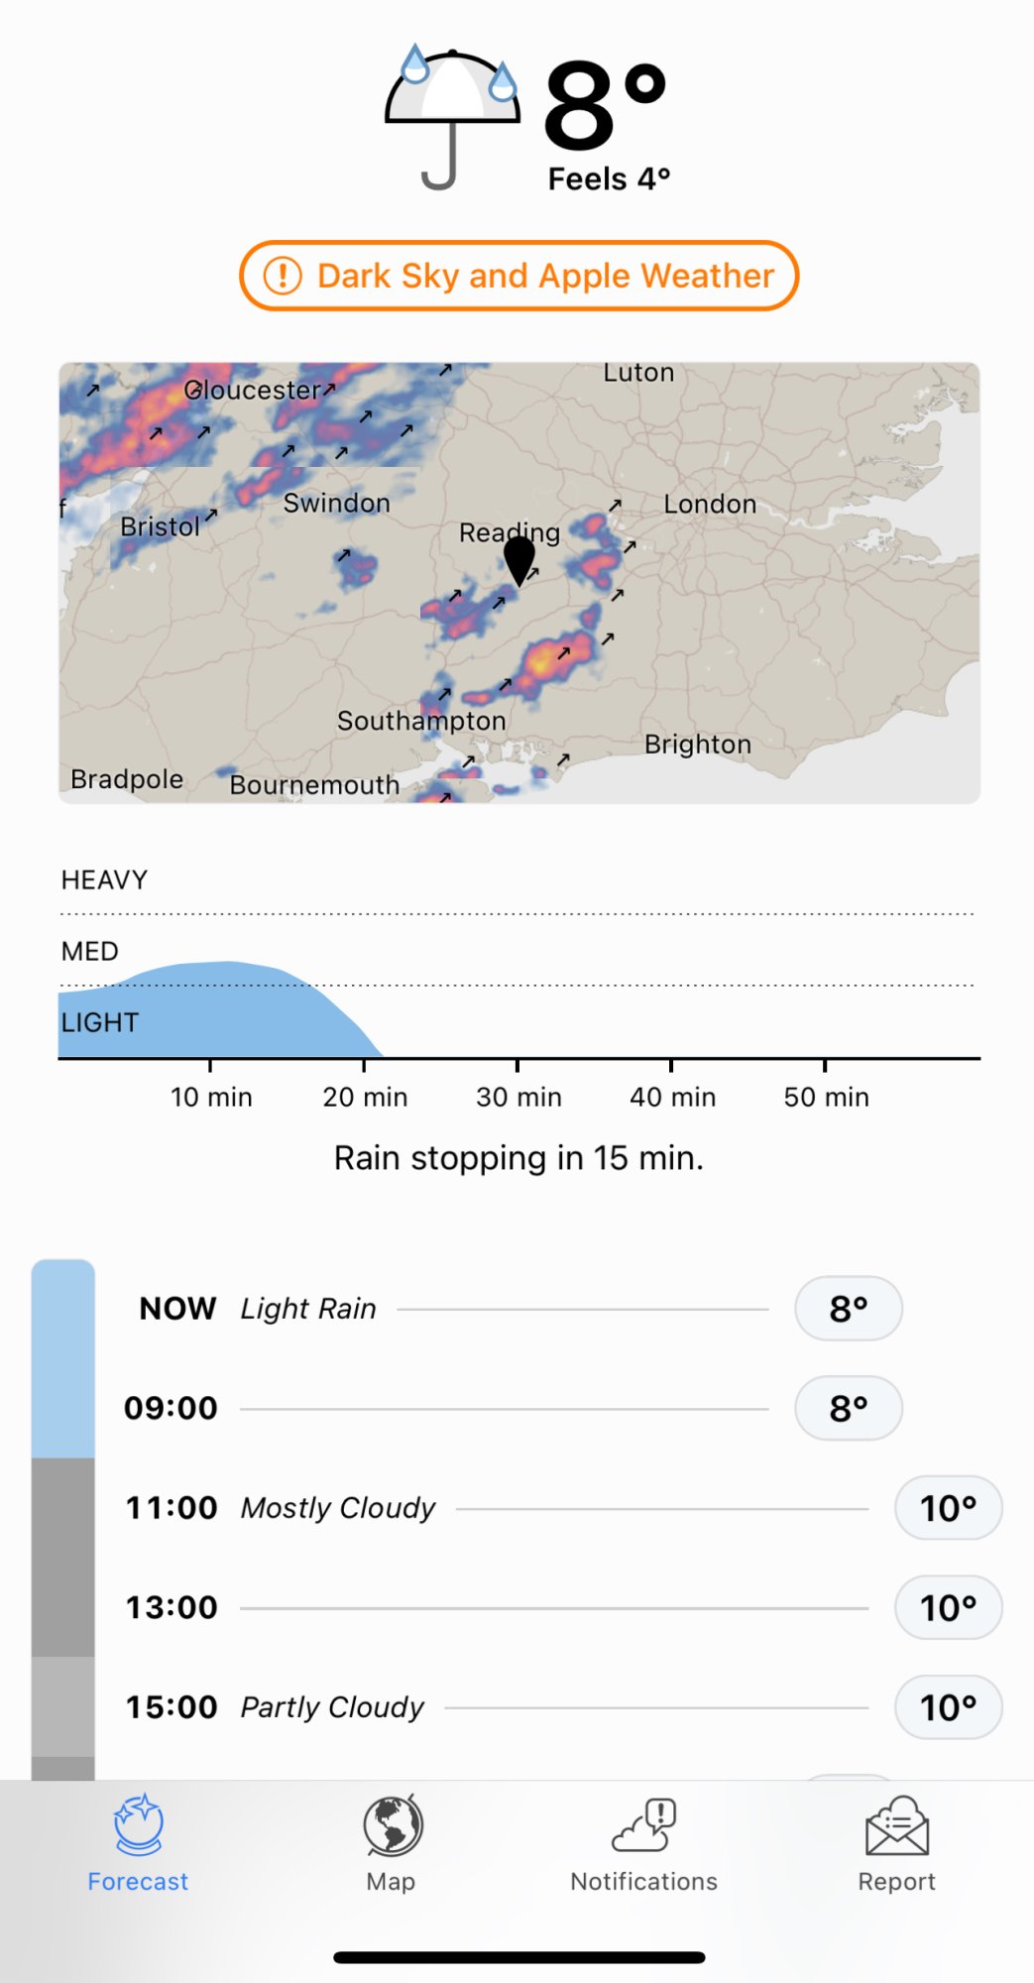1034x1983 pixels.
Task: Tap the 8° current temperature reading
Action: point(604,107)
